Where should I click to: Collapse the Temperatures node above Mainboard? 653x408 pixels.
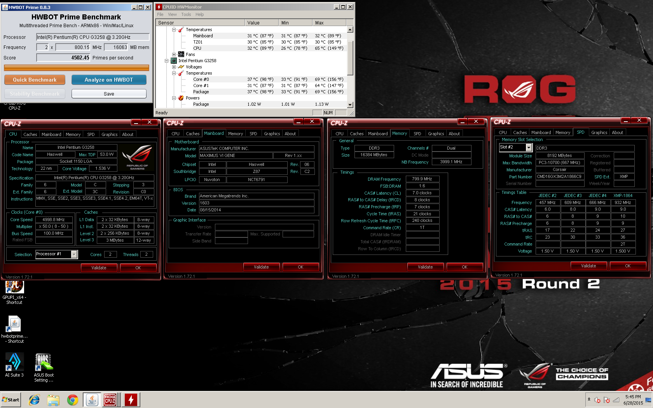(174, 30)
